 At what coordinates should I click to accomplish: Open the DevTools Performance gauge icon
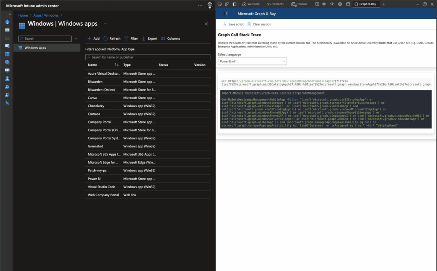332,4
